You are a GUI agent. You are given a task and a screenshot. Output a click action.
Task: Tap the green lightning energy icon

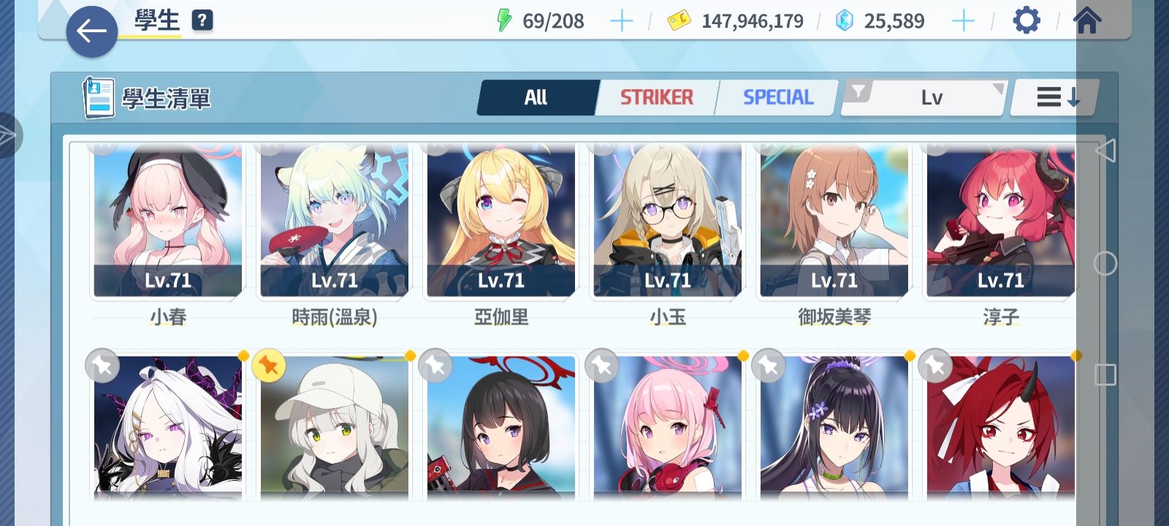(x=504, y=20)
